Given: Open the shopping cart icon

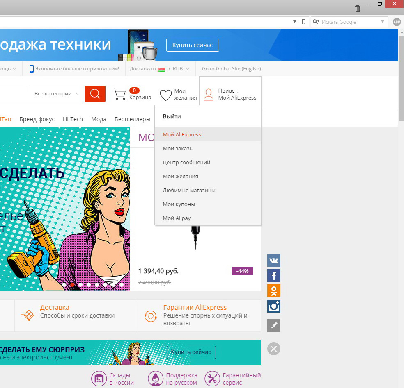Looking at the screenshot, I should pyautogui.click(x=120, y=94).
